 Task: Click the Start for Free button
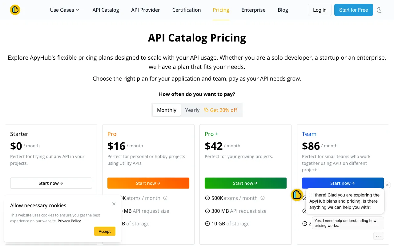(354, 10)
